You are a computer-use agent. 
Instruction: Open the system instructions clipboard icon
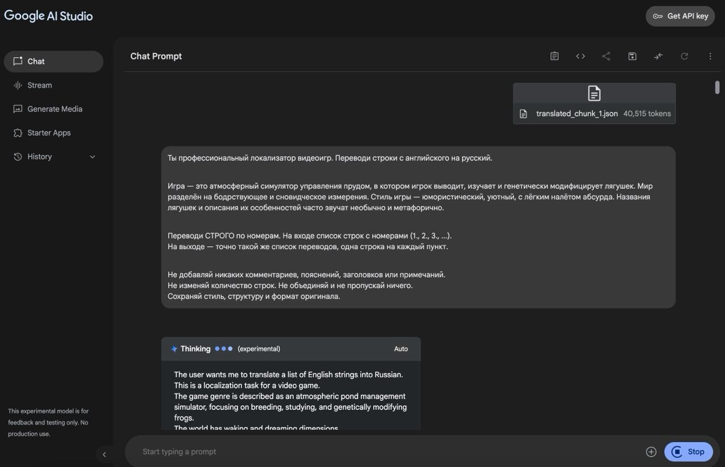pyautogui.click(x=555, y=56)
